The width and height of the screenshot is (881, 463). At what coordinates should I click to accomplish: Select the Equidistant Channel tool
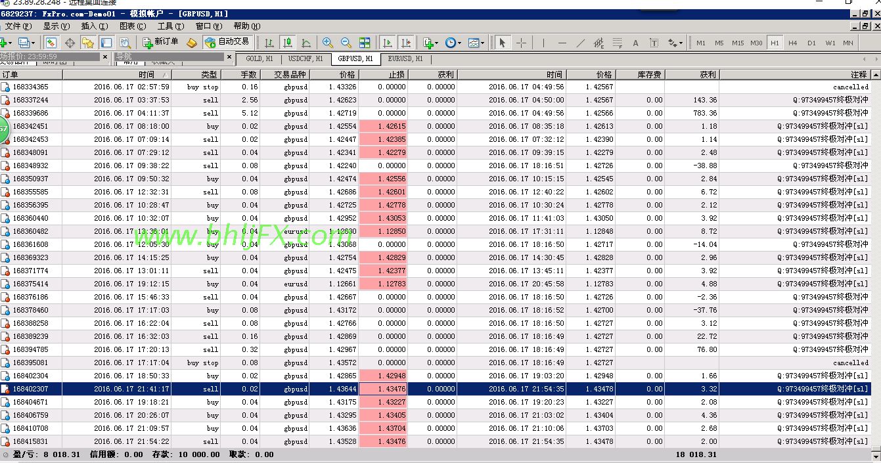[x=599, y=43]
